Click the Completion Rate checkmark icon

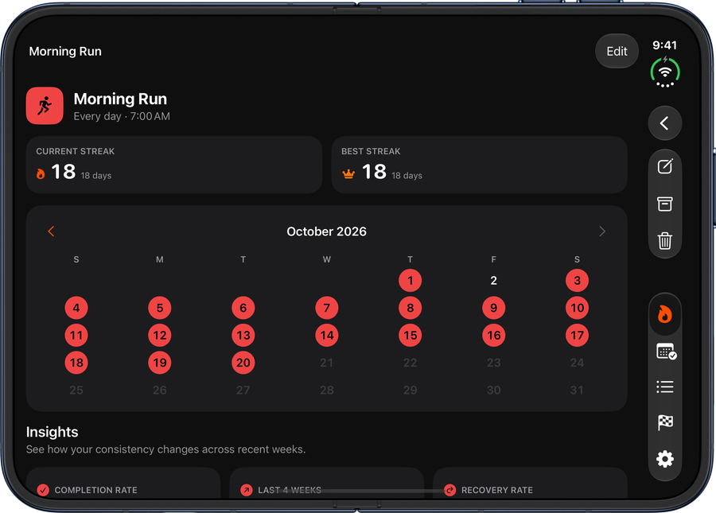tap(43, 490)
